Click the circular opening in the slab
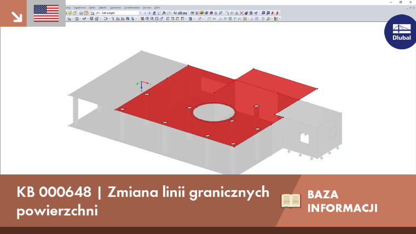The width and height of the screenshot is (416, 234). point(214,113)
